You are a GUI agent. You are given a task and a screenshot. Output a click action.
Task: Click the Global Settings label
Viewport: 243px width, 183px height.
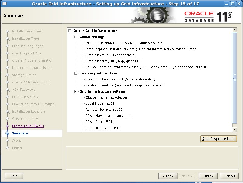pos(92,37)
